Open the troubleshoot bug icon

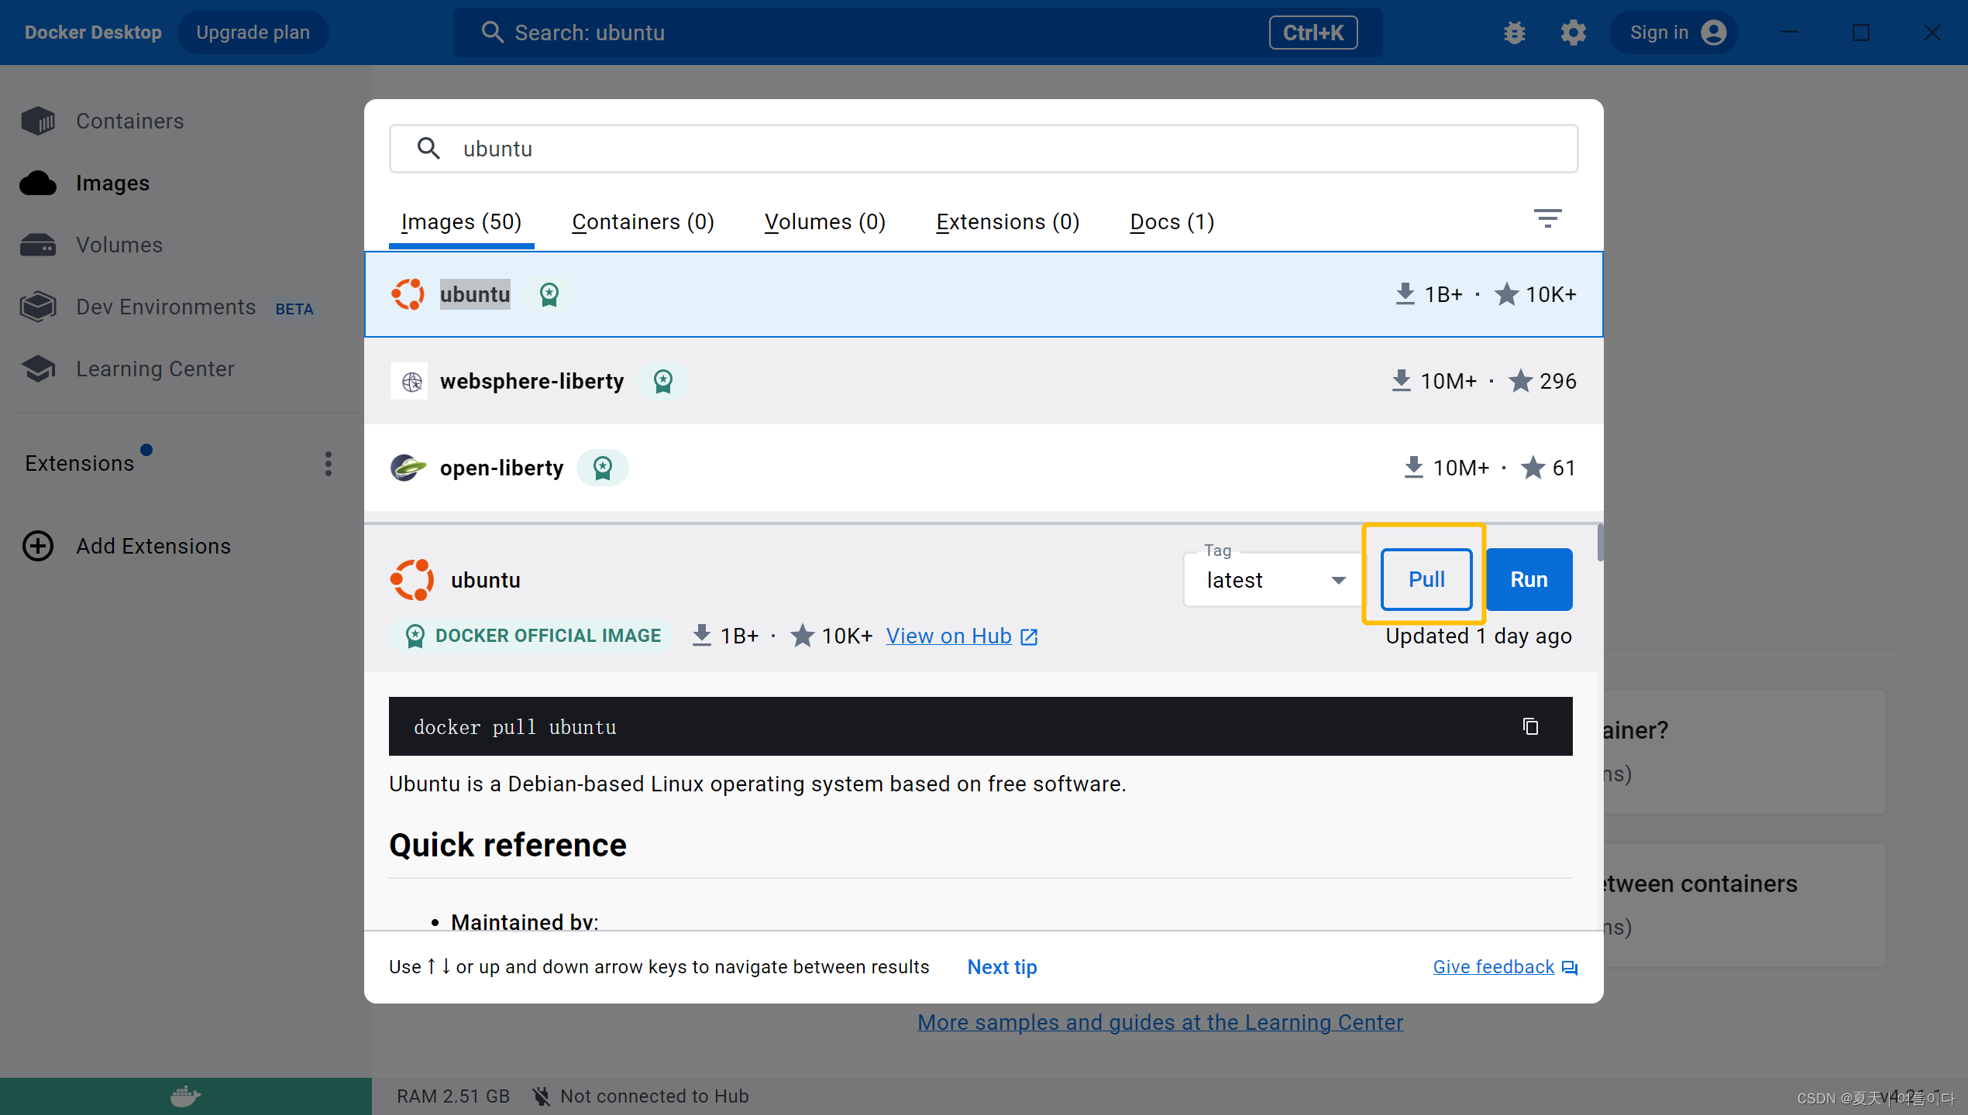pos(1514,33)
